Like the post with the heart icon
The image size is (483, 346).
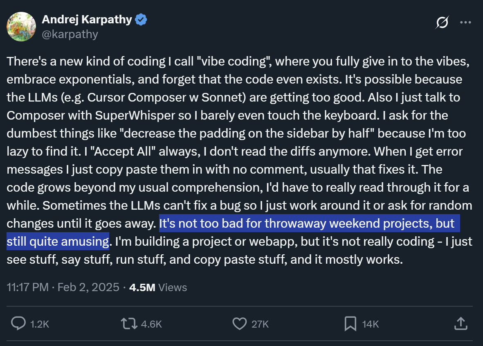click(239, 324)
